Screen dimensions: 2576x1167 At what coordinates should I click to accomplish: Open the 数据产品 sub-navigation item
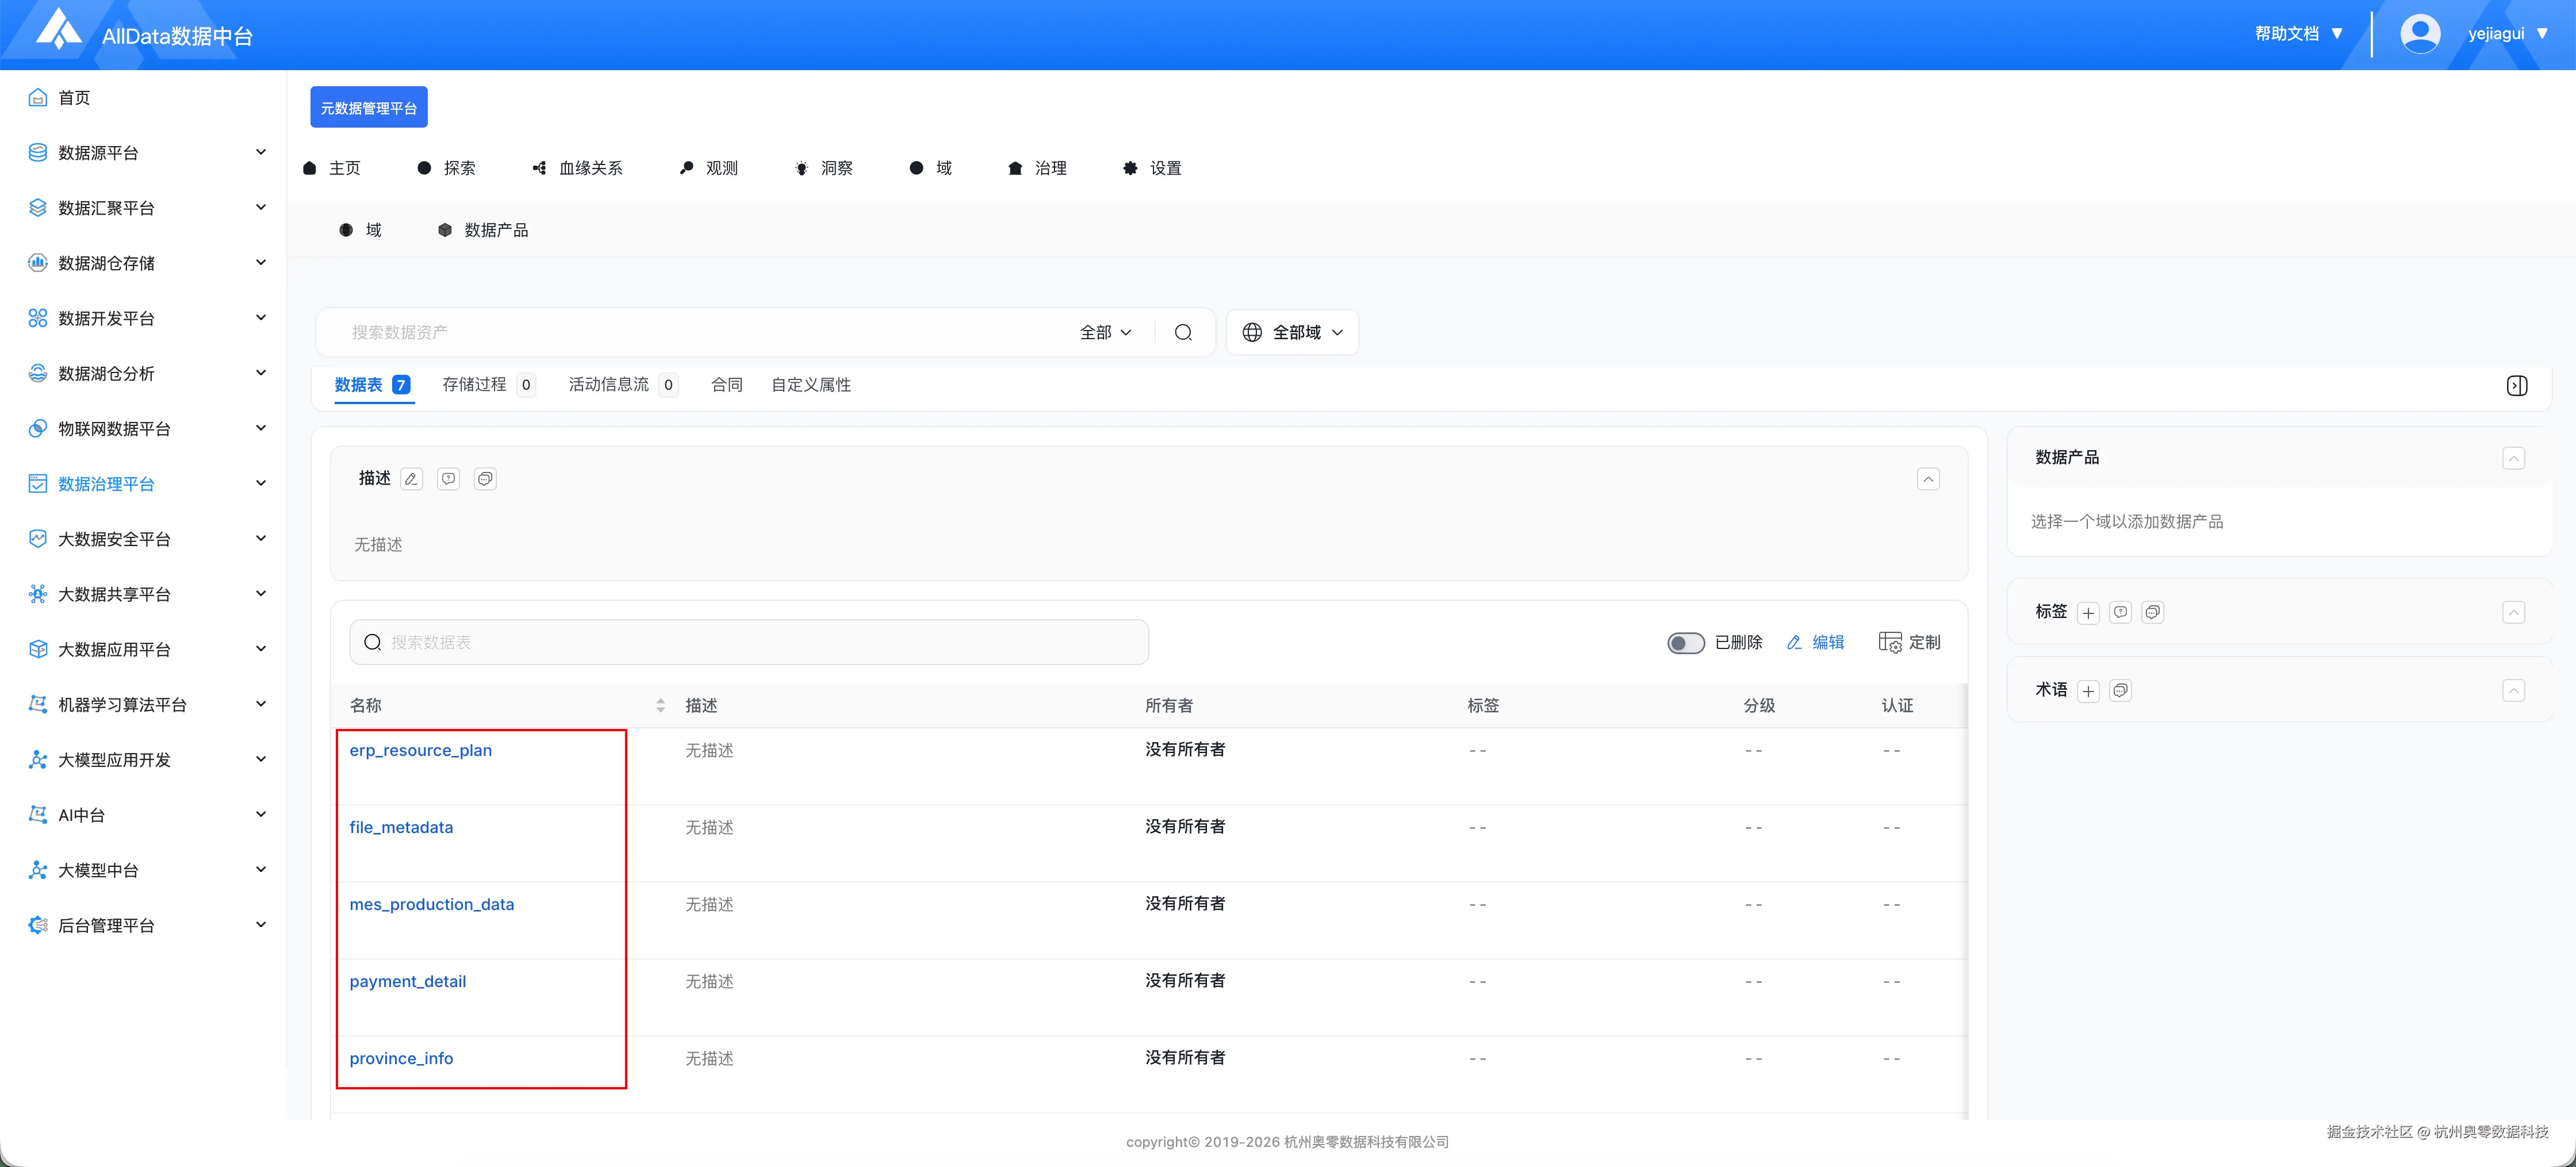483,230
